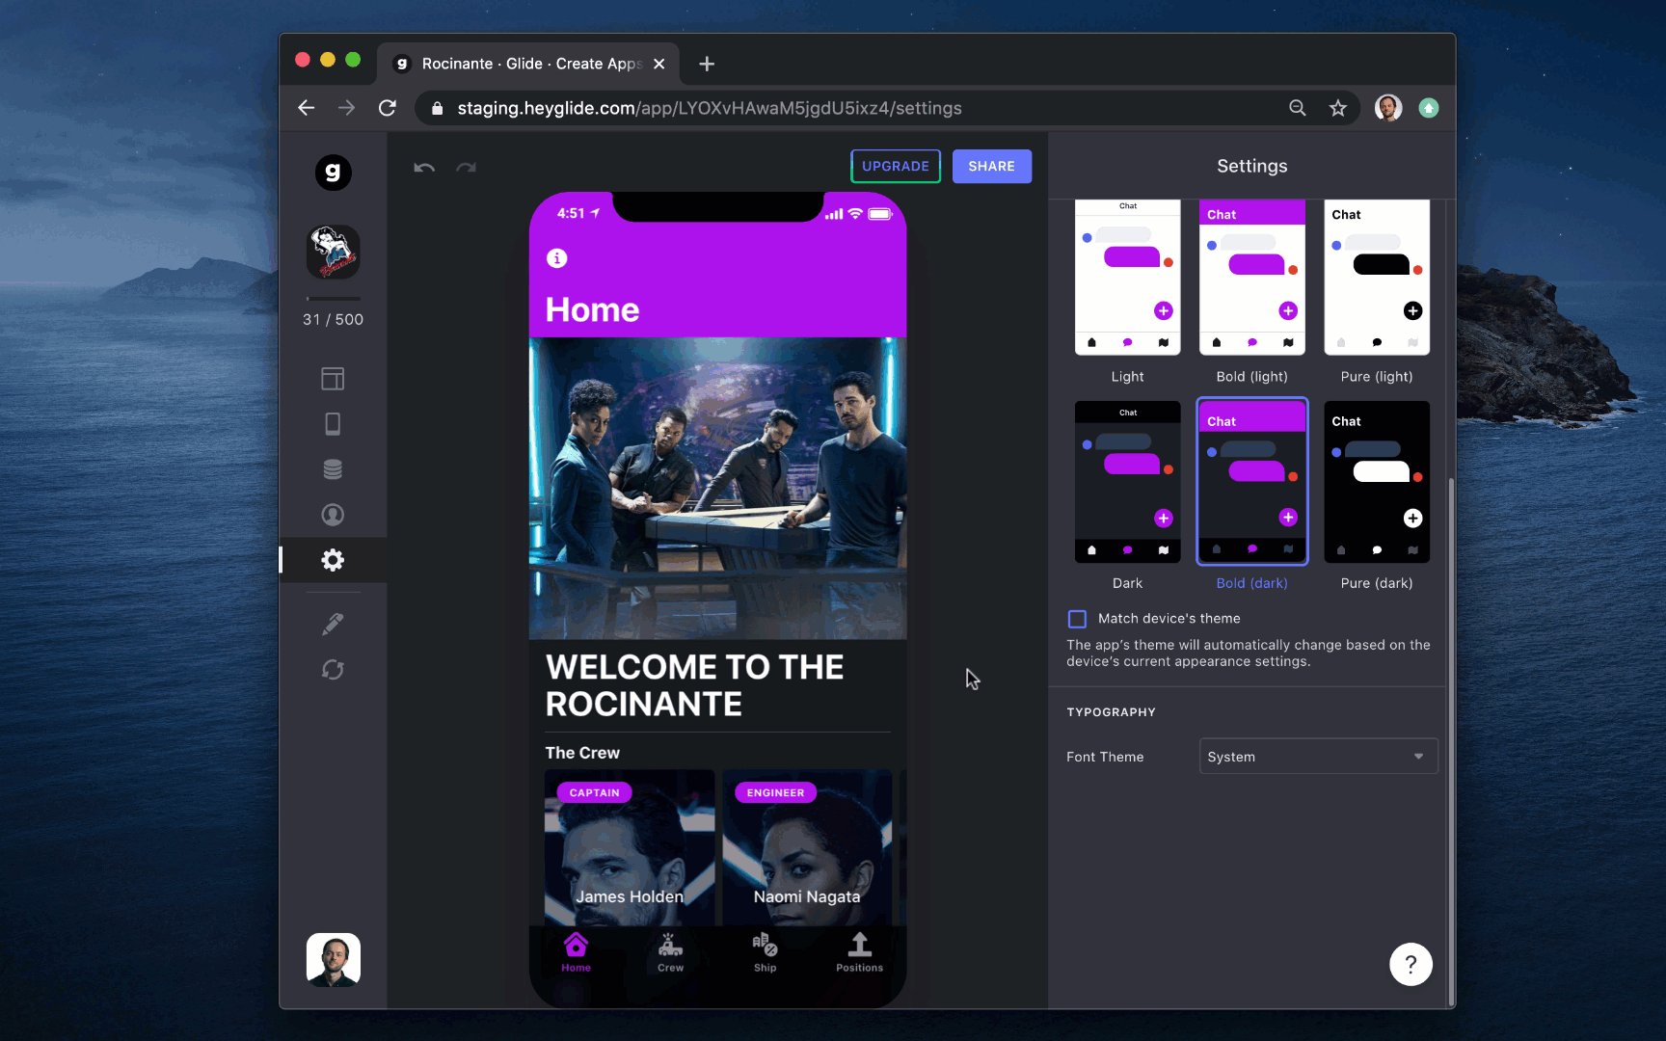1666x1041 pixels.
Task: Click the green extension icon
Action: [x=1429, y=108]
